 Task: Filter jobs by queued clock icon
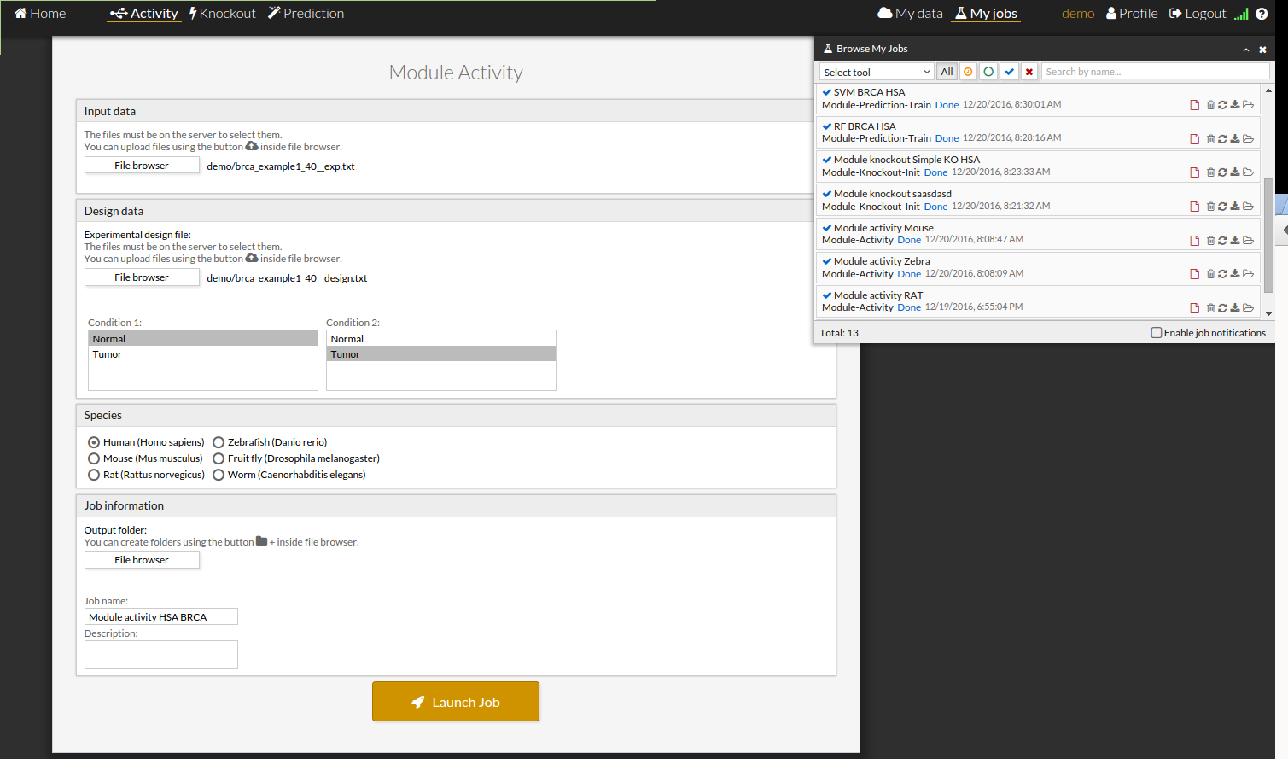[968, 72]
